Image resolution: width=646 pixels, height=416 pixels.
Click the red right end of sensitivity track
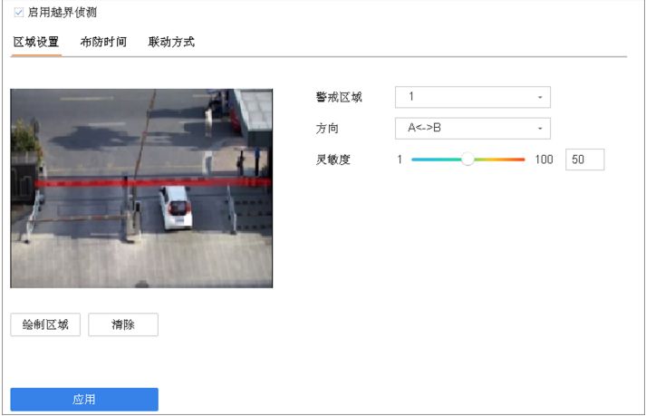click(x=518, y=160)
